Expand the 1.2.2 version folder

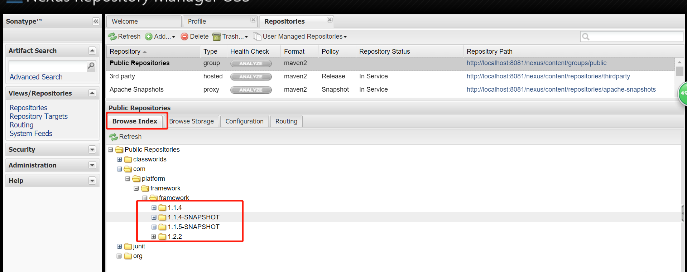click(154, 237)
